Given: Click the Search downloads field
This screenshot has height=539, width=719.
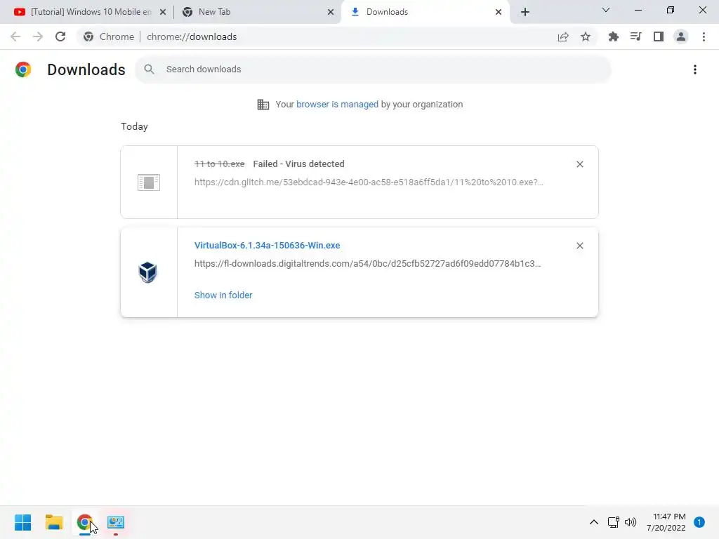Looking at the screenshot, I should [373, 69].
